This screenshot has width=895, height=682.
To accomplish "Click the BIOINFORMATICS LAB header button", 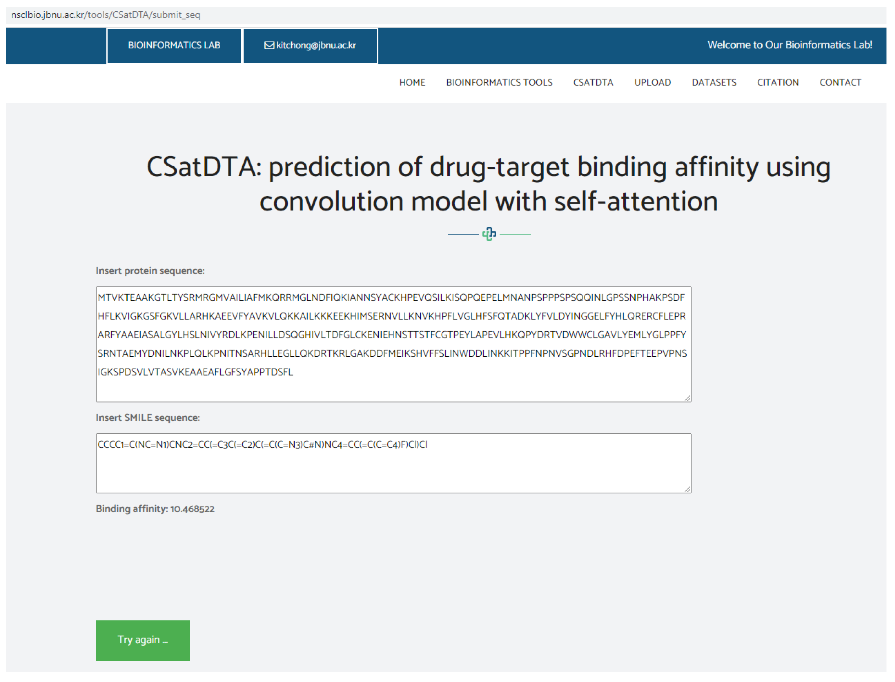I will (x=174, y=45).
